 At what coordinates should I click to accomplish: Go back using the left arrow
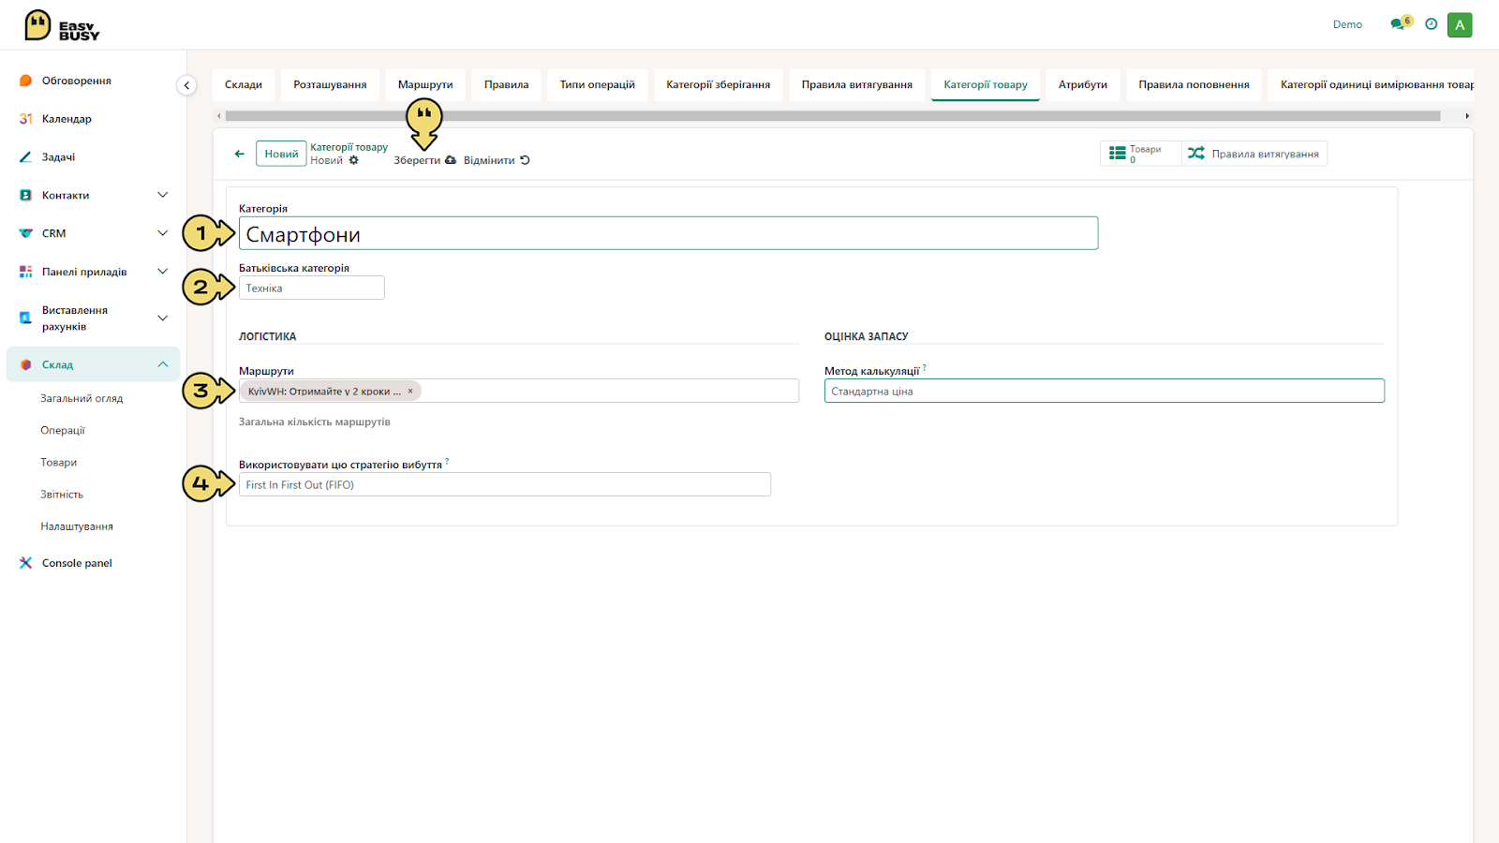pos(240,154)
